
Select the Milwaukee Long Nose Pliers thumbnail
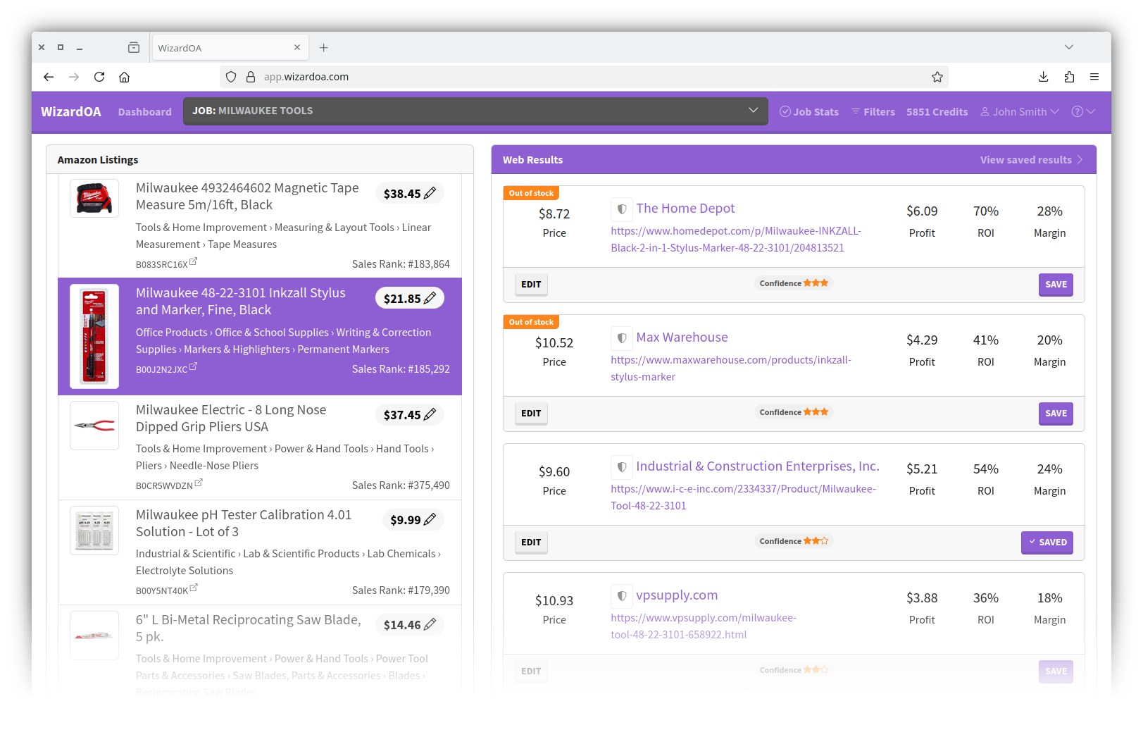94,426
